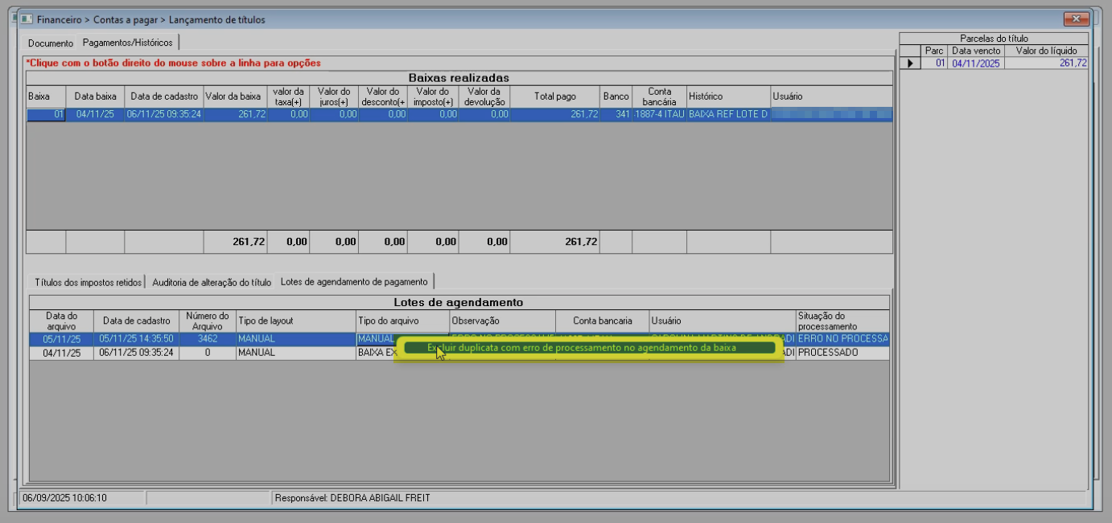Image resolution: width=1112 pixels, height=523 pixels.
Task: Open the Auditoria de alteração do título tab
Action: [x=212, y=282]
